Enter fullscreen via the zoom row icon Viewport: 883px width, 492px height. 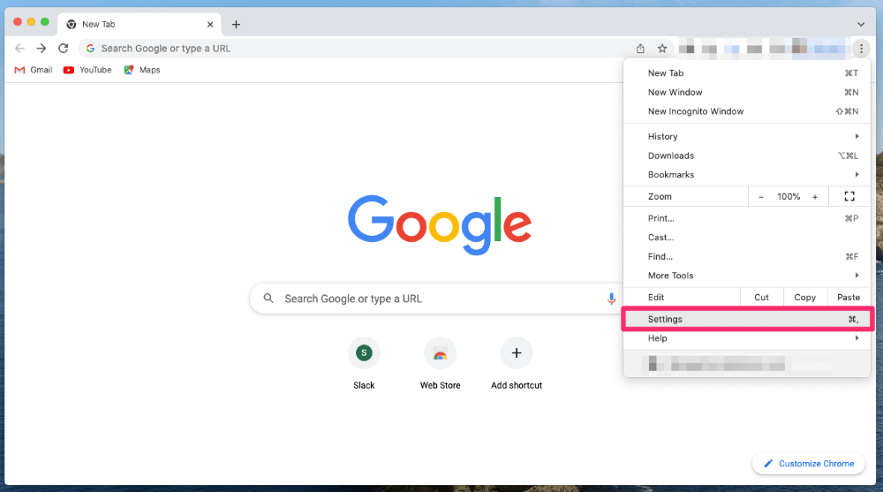pyautogui.click(x=849, y=196)
